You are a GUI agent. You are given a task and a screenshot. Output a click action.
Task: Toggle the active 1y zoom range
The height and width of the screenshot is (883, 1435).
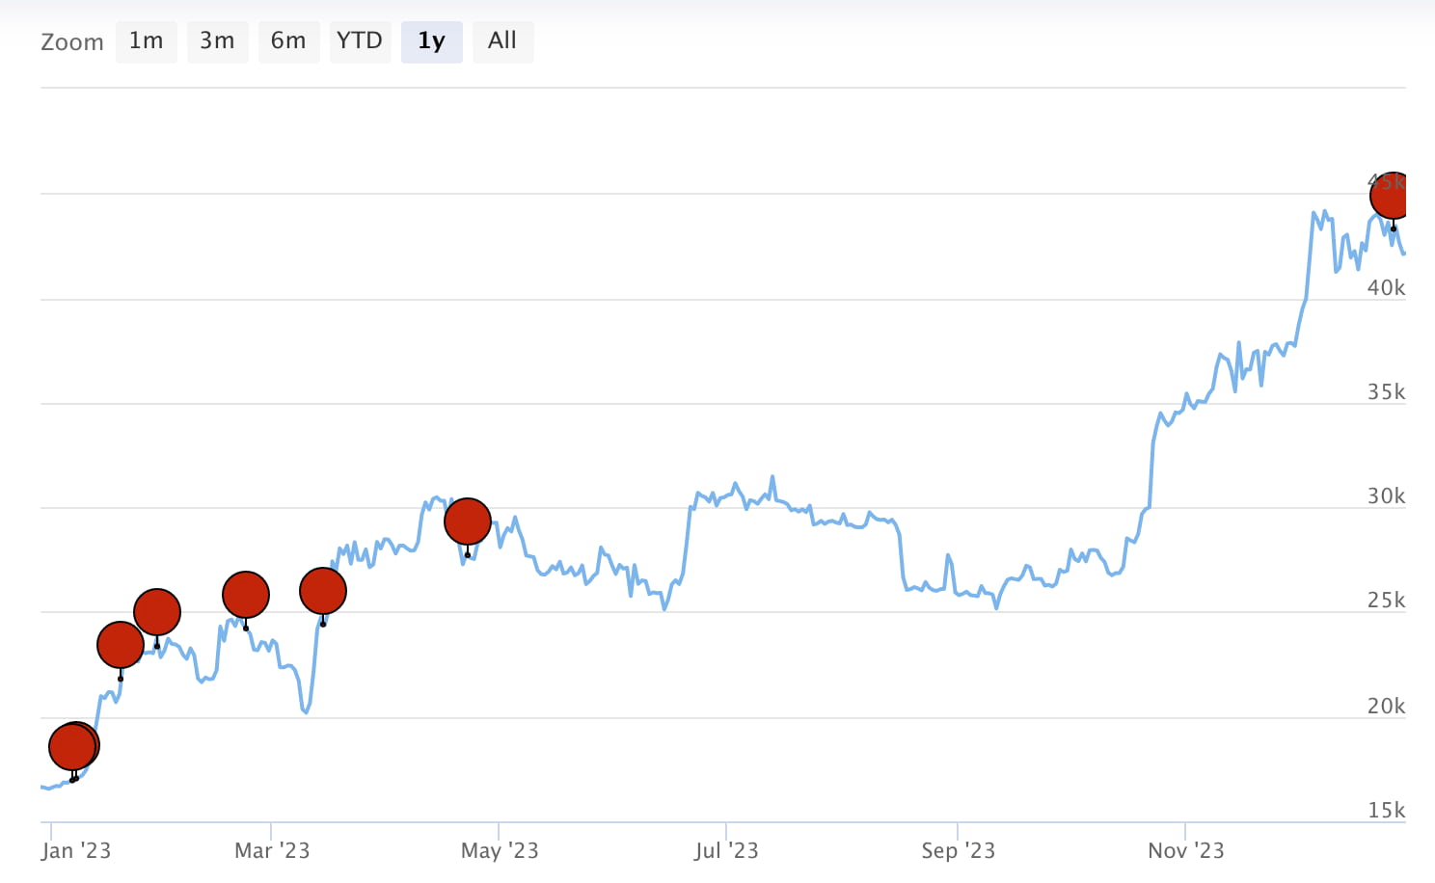[431, 41]
